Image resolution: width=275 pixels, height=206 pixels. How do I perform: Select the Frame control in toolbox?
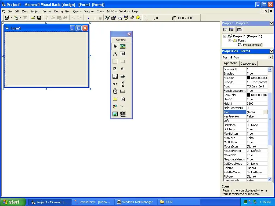click(x=115, y=61)
